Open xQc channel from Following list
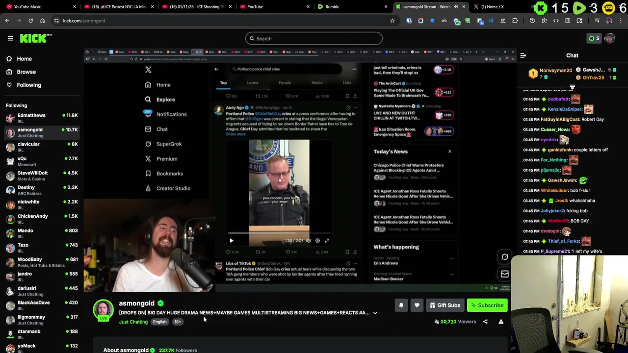The width and height of the screenshot is (628, 353). click(x=41, y=161)
